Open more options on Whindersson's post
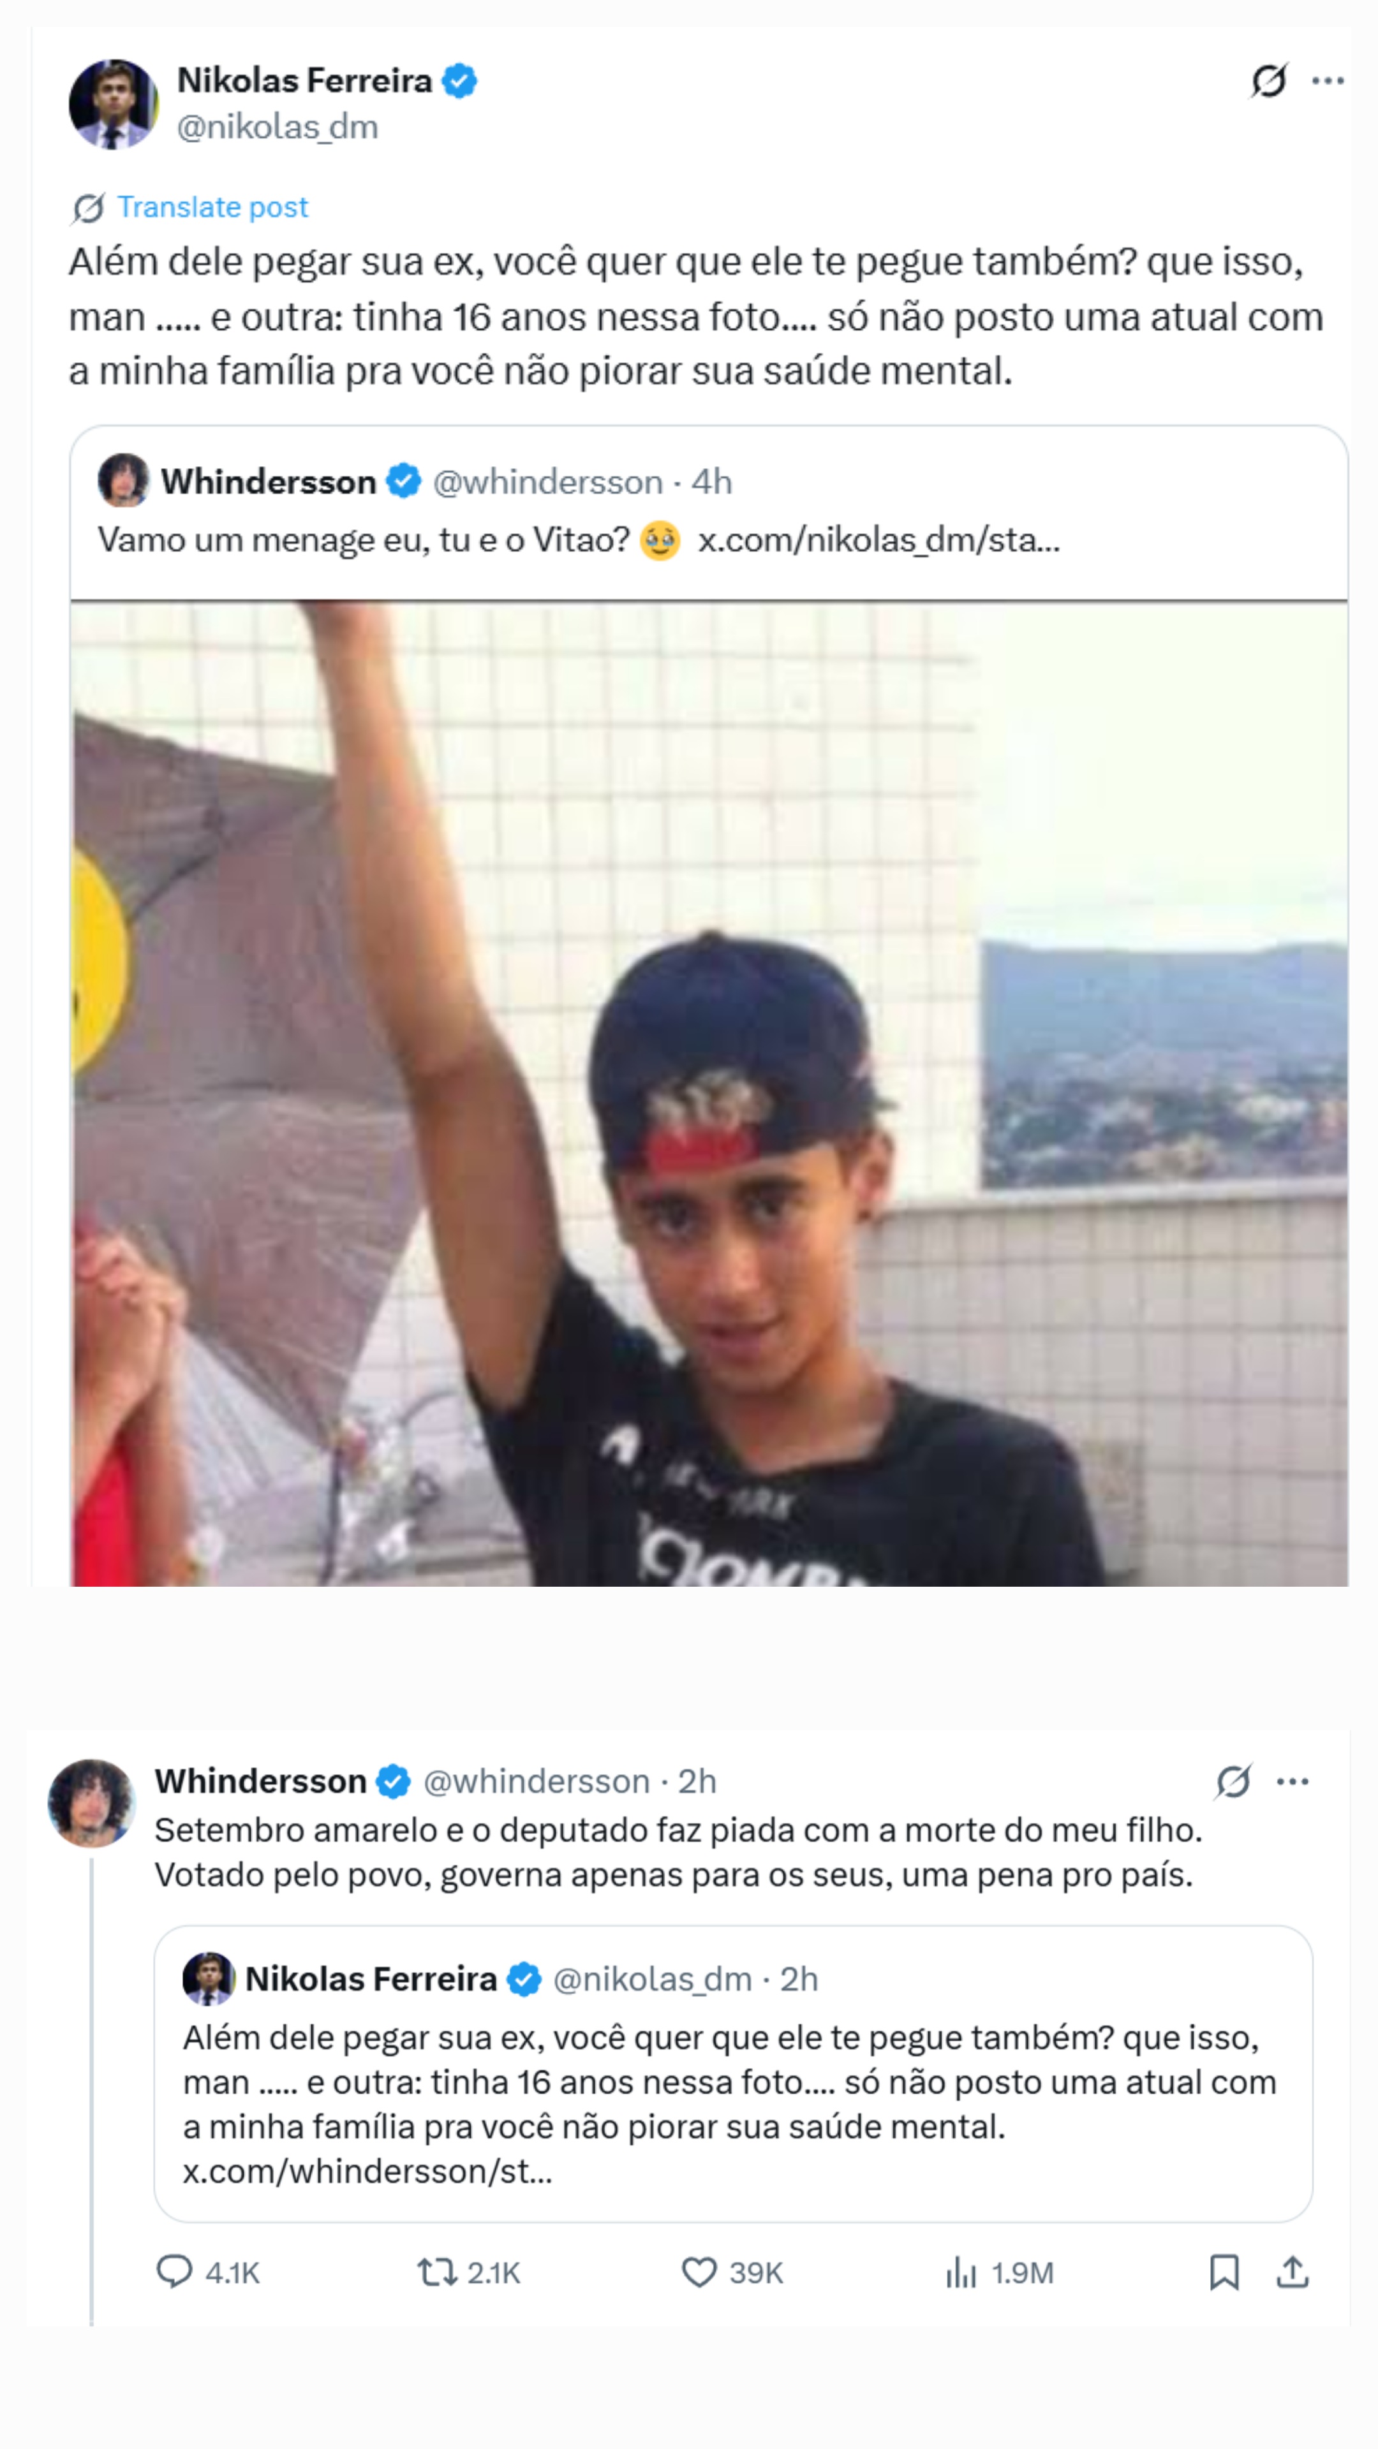 click(1293, 1782)
